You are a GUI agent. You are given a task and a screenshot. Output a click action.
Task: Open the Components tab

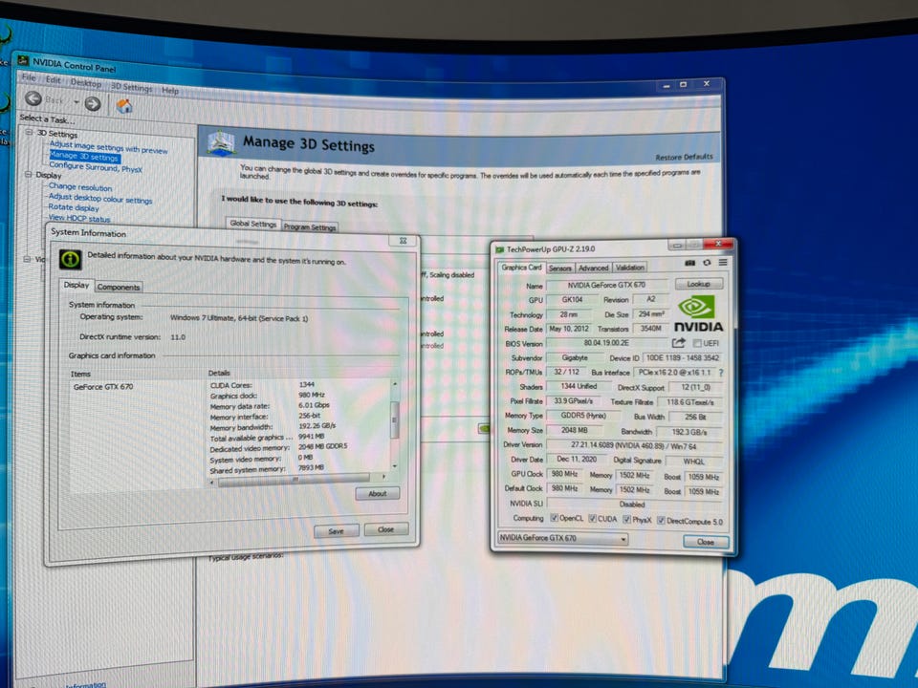point(119,287)
